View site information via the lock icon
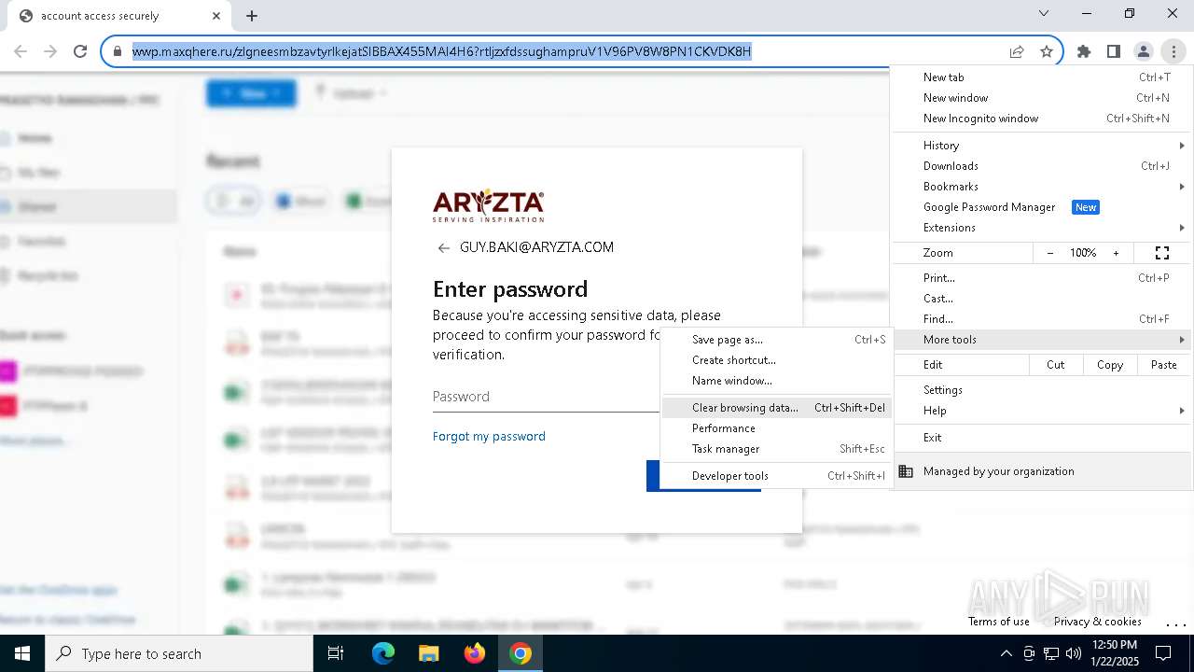 click(118, 52)
